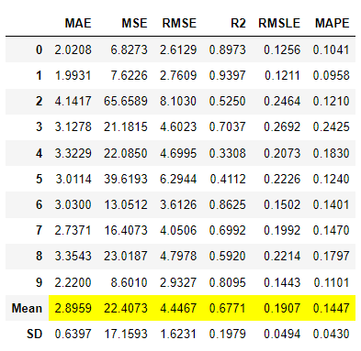Click RMSLE value 0.1256
The width and height of the screenshot is (361, 351).
pyautogui.click(x=282, y=49)
